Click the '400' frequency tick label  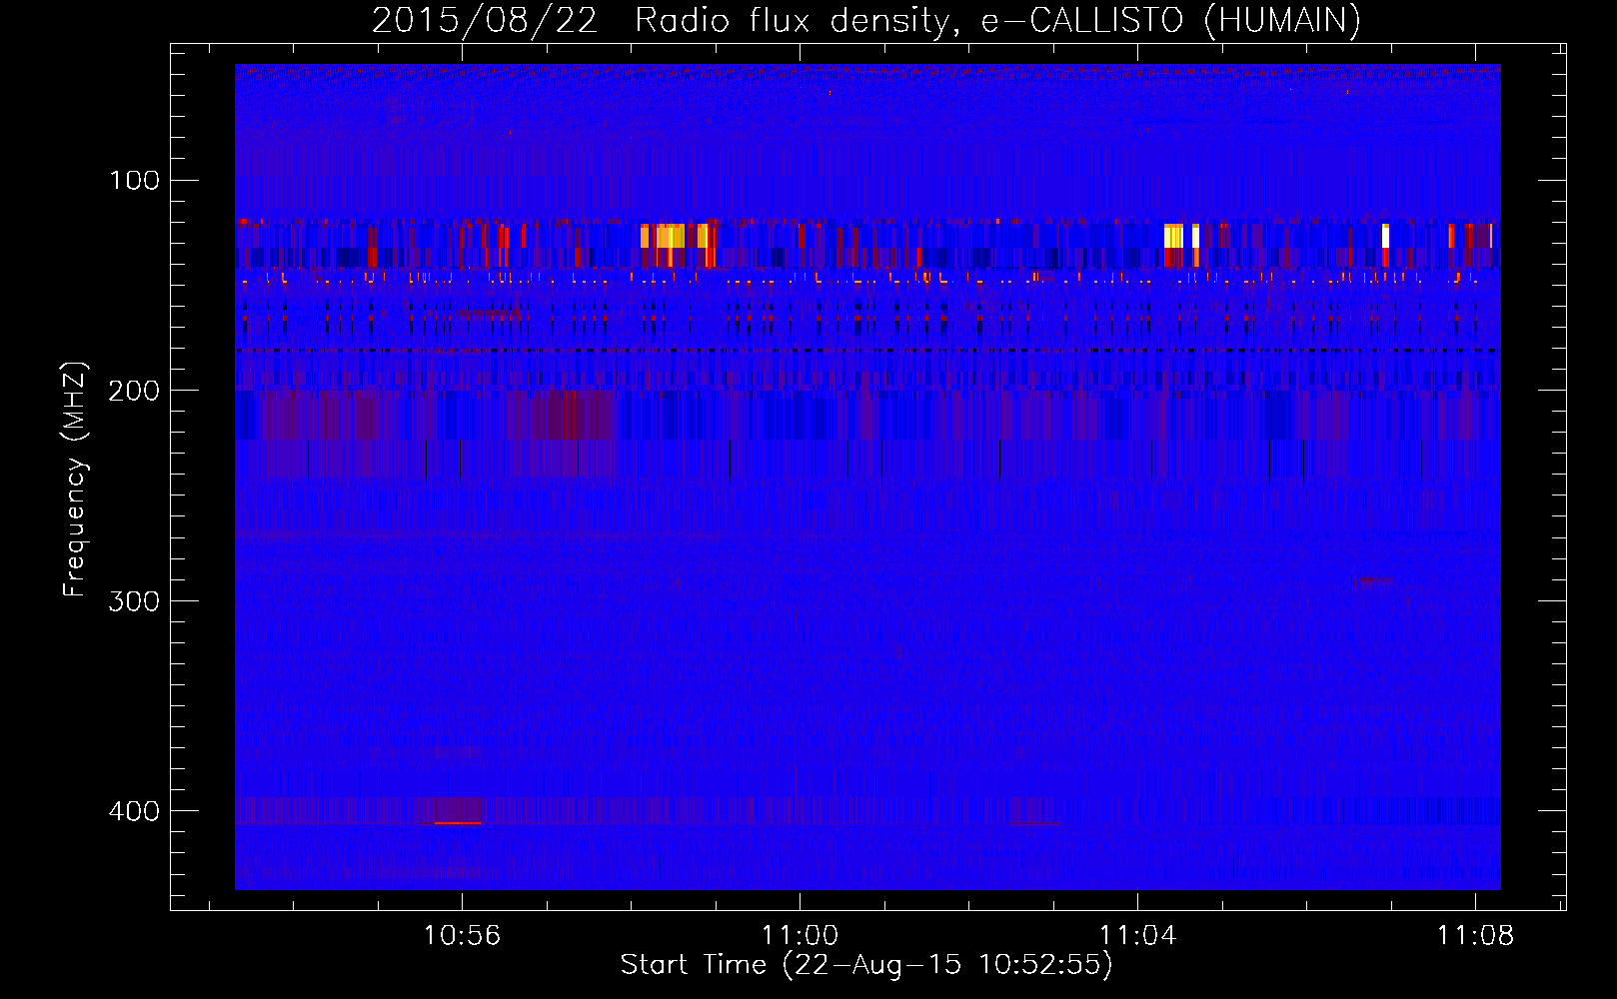click(x=134, y=811)
